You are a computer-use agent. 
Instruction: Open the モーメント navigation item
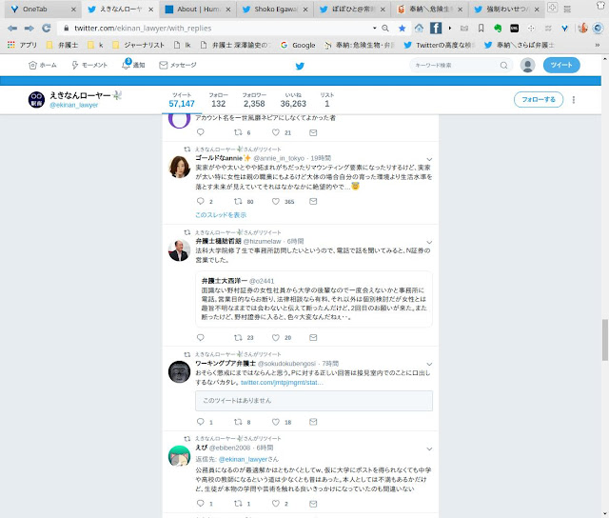[89, 66]
